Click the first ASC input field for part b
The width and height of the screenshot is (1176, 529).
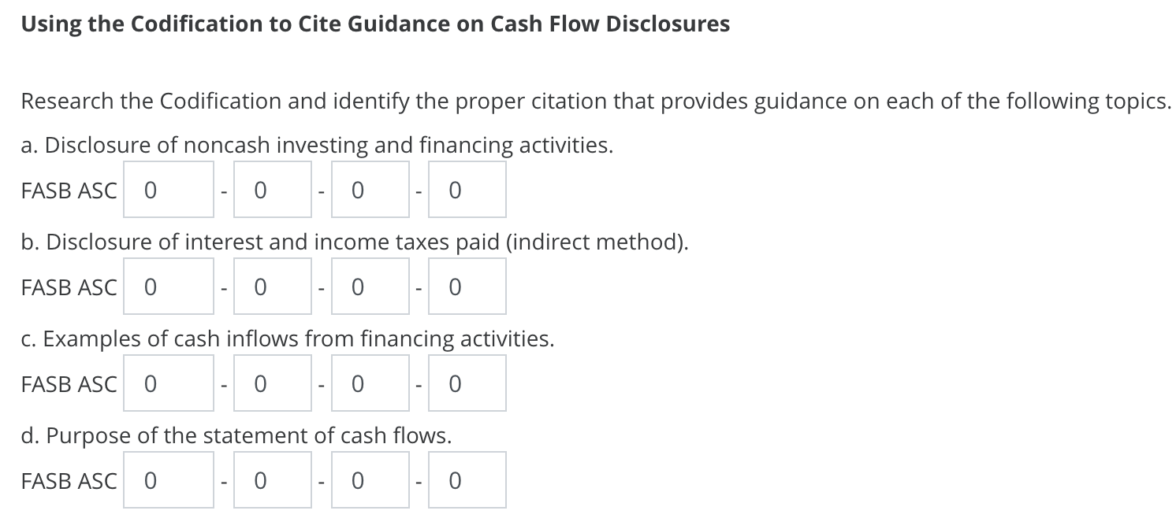[168, 286]
